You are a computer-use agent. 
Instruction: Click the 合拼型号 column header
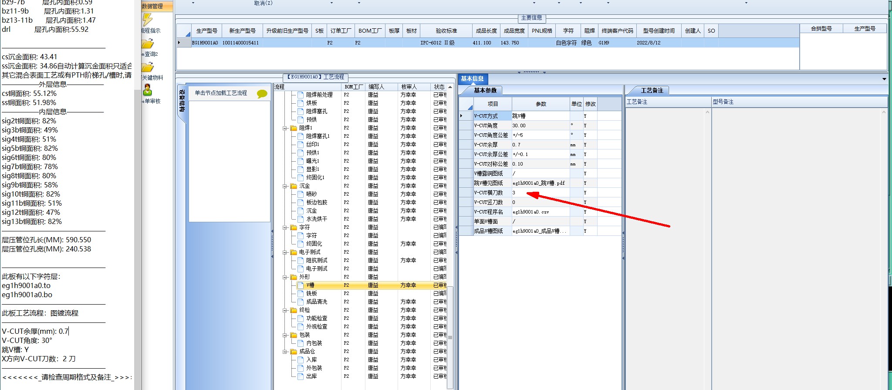click(x=821, y=29)
